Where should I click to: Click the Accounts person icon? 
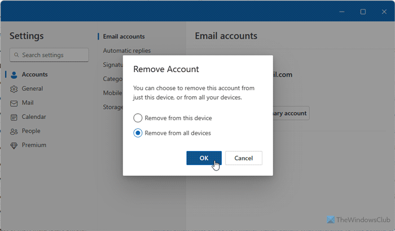click(14, 74)
